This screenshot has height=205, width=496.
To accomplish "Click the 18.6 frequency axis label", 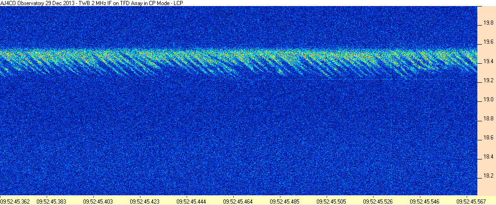I will tap(489, 138).
